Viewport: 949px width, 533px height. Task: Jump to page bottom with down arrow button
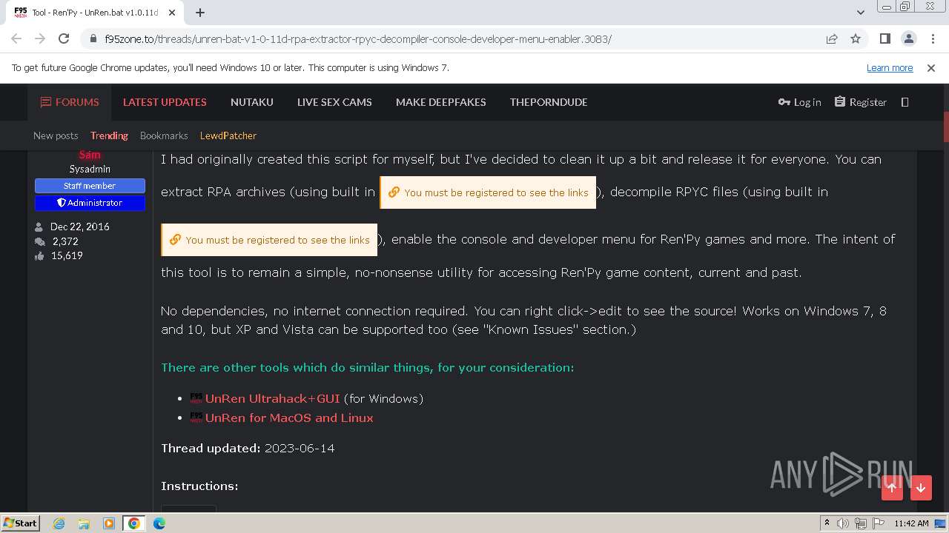tap(921, 487)
